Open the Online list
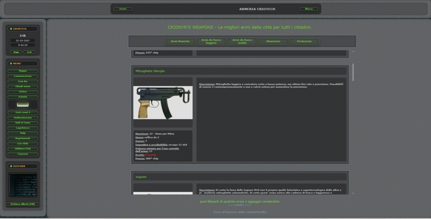This screenshot has height=219, width=431. click(23, 92)
